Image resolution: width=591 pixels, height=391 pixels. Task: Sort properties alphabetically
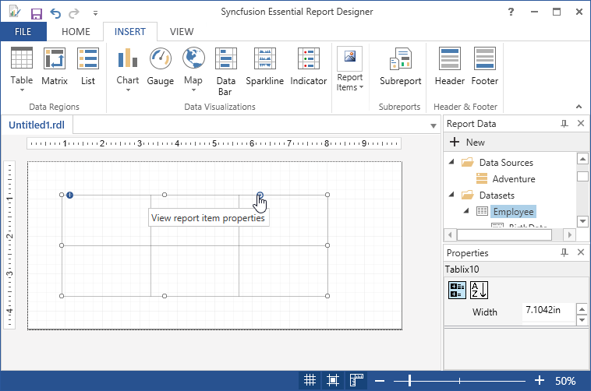pos(479,290)
